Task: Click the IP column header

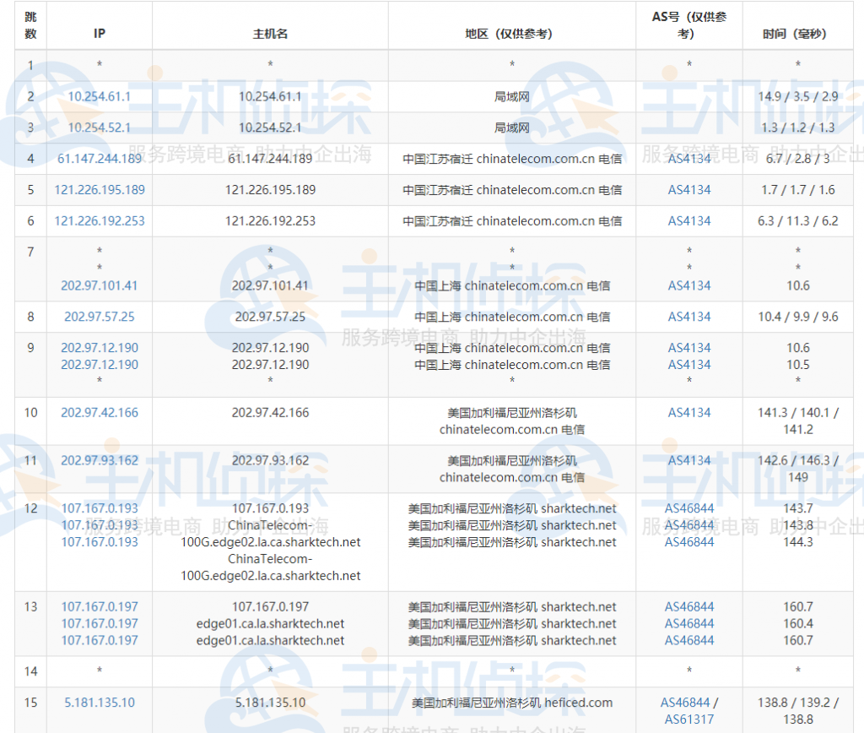Action: pos(99,34)
